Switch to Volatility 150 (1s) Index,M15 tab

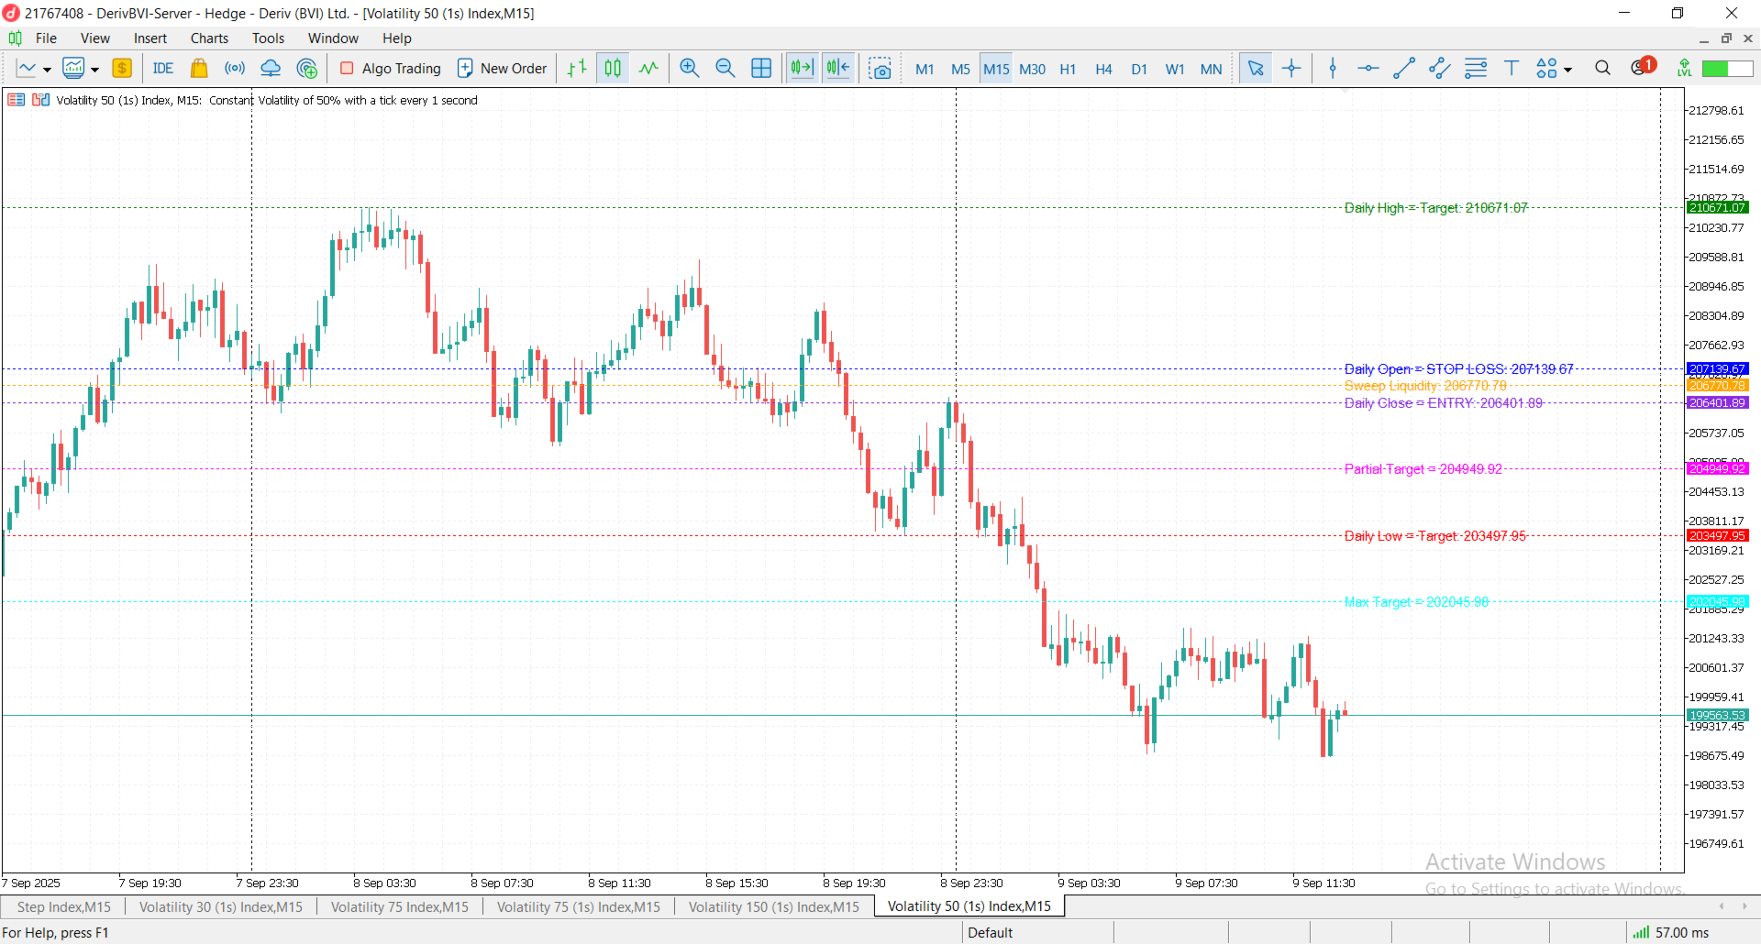[774, 907]
